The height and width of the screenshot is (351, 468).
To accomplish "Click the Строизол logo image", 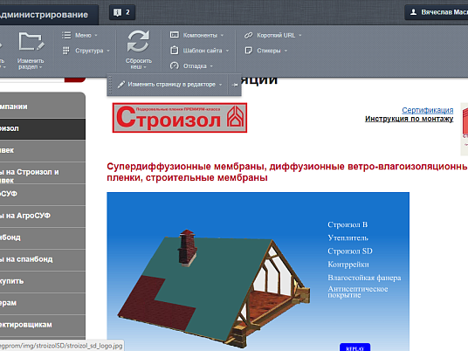I will tap(180, 118).
